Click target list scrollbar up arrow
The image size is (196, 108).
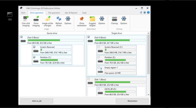coord(148,33)
